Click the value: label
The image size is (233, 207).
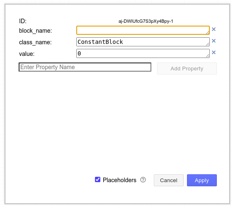27,54
